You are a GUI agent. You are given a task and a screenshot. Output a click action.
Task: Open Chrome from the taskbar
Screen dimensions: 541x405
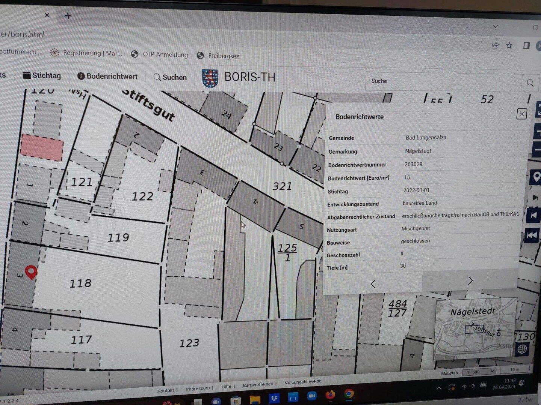click(349, 394)
